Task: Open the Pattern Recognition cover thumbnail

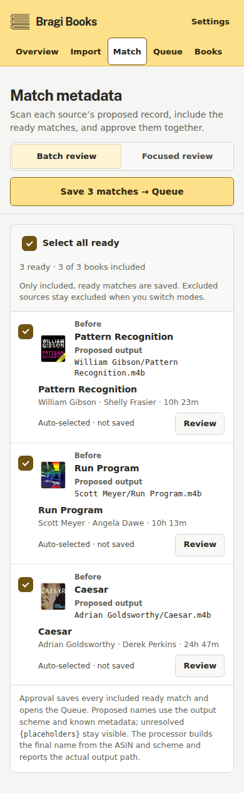Action: point(53,349)
